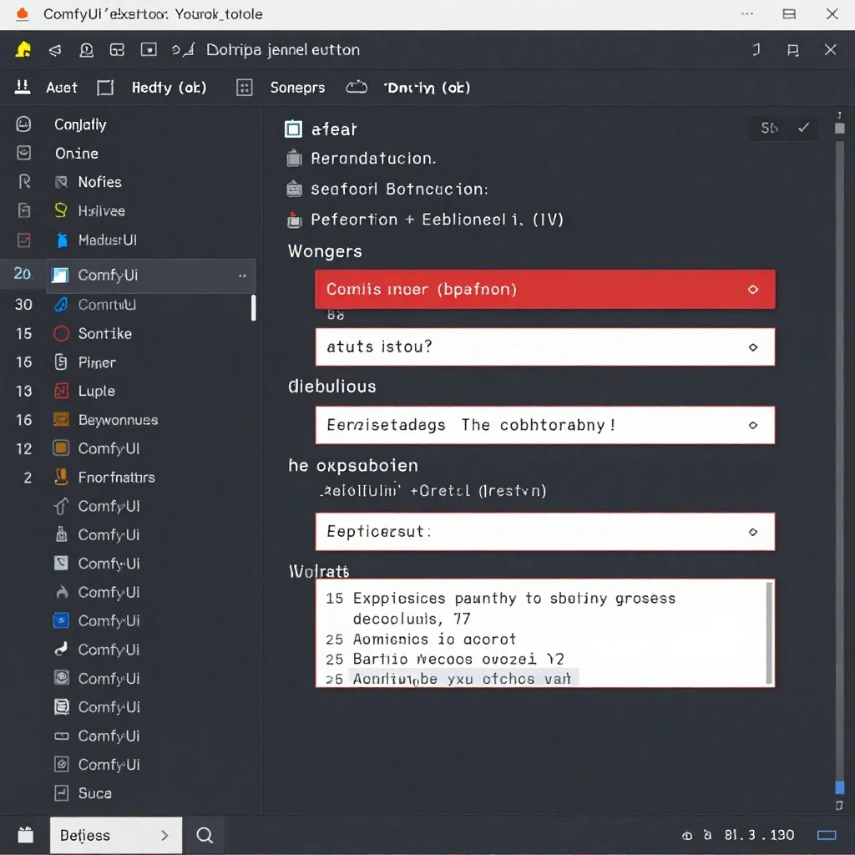
Task: Click the search magnifier icon at bottom
Action: point(205,835)
